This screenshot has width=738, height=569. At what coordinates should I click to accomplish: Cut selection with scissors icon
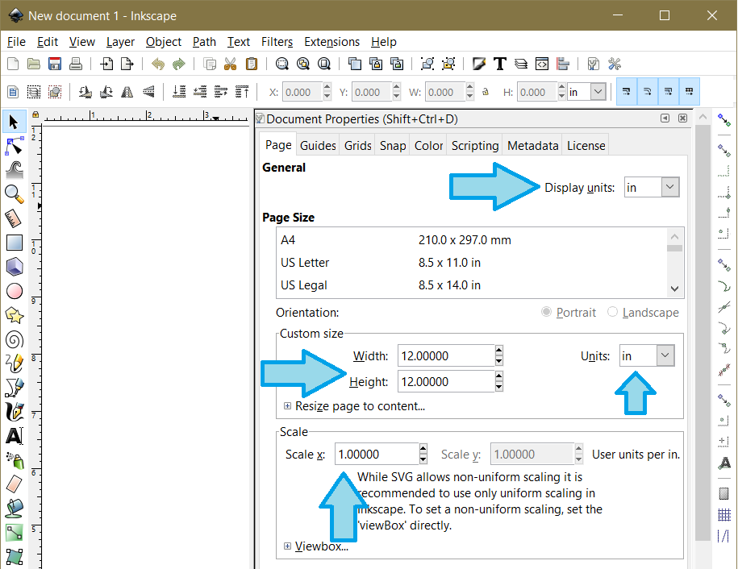tap(230, 64)
